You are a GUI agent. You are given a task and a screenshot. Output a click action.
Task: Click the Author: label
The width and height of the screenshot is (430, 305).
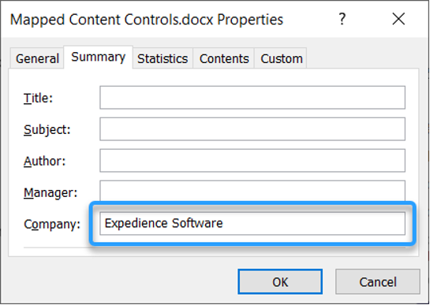pyautogui.click(x=45, y=161)
